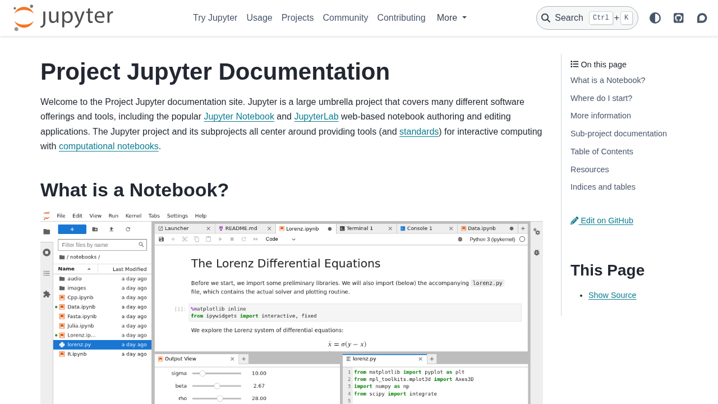Click the pencil Edit on GitHub icon

point(574,221)
